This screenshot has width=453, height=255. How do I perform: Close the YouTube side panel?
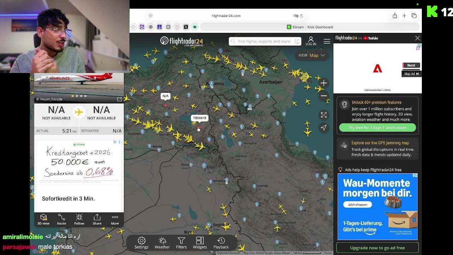pos(418,38)
